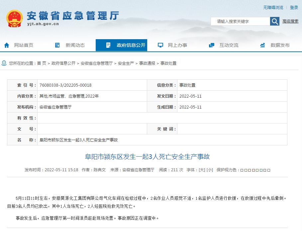Open 高级搜索 advanced search
The image size is (302, 231).
291,21
